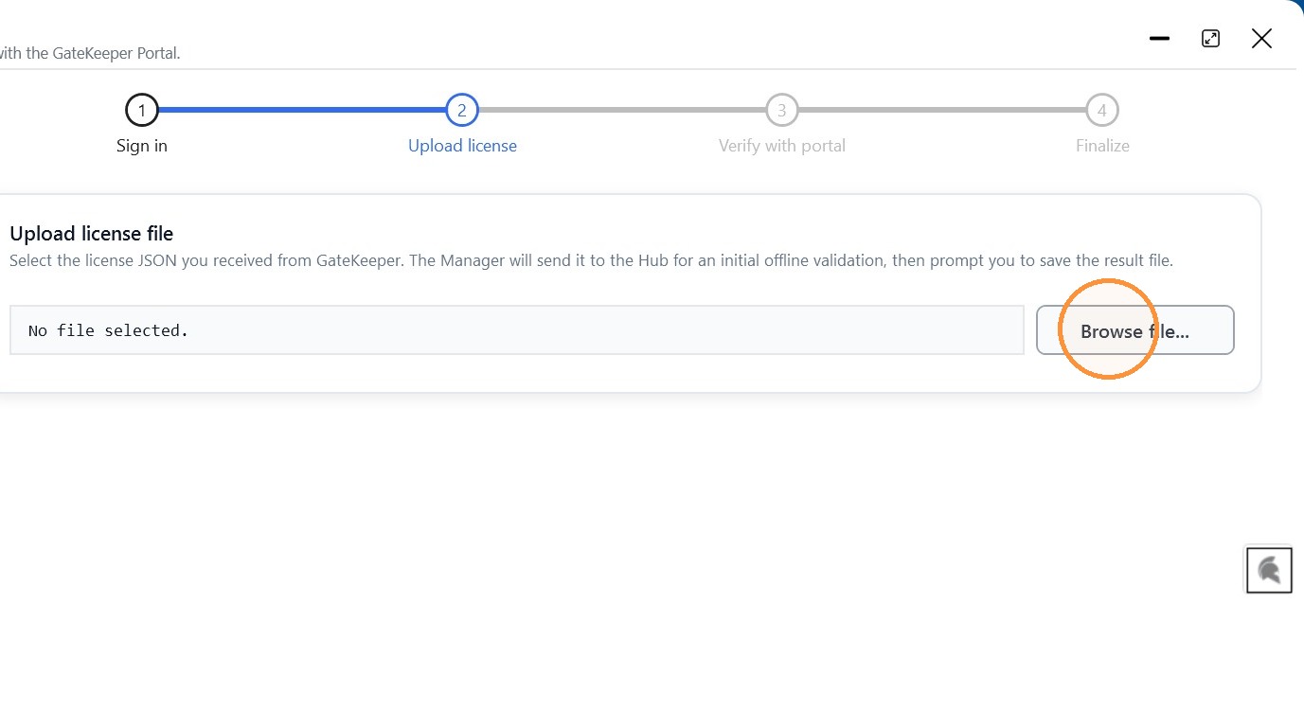Jump to the Verify with portal label

point(782,146)
